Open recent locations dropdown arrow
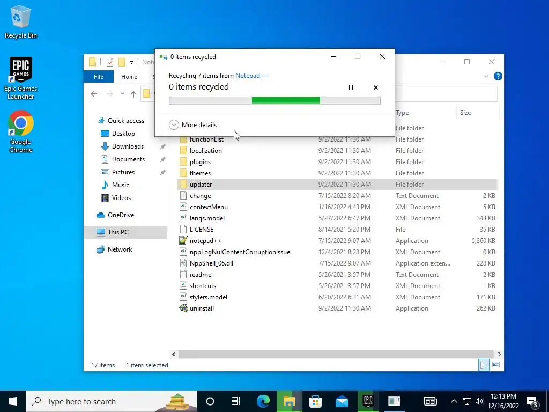 122,94
